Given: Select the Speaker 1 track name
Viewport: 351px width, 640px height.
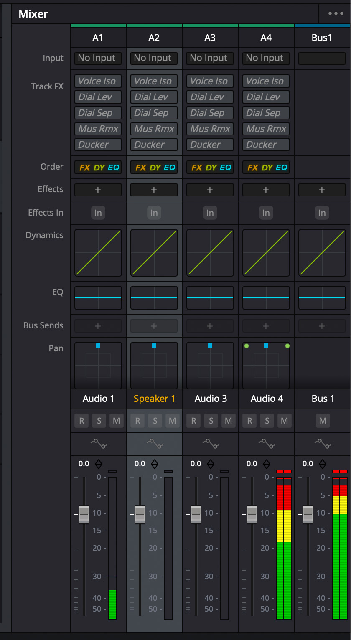Looking at the screenshot, I should pyautogui.click(x=154, y=399).
